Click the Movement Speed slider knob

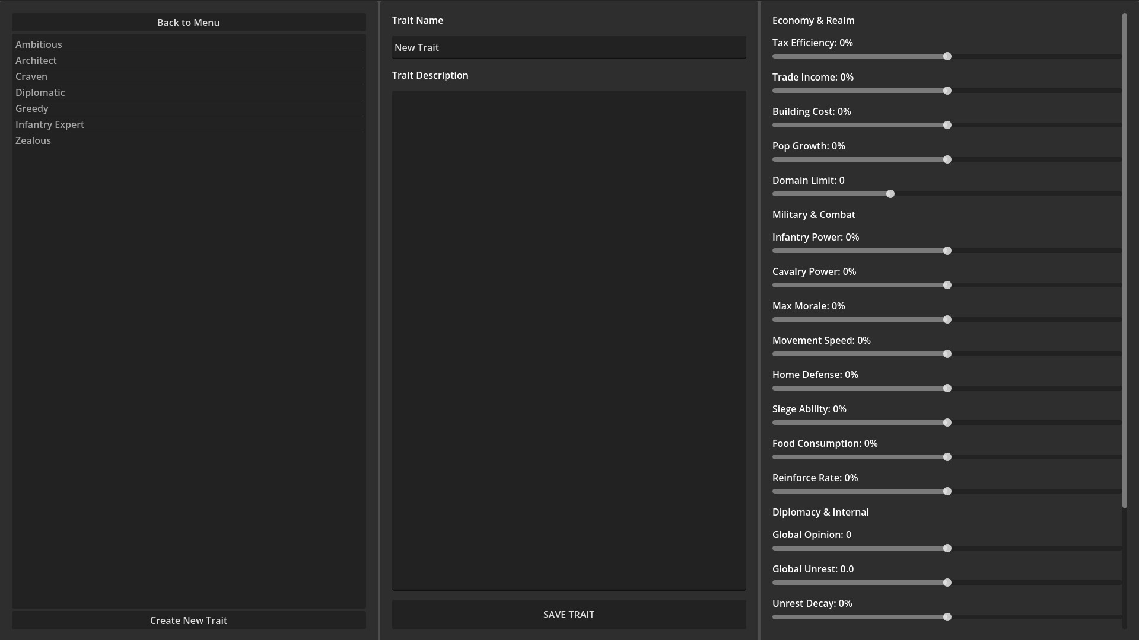pos(947,354)
